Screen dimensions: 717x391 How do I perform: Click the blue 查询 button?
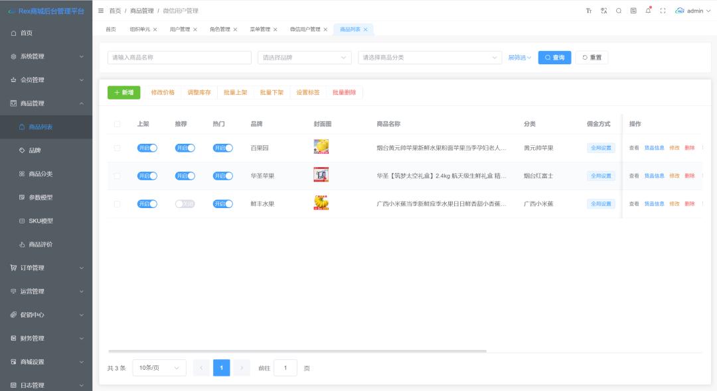[x=554, y=58]
